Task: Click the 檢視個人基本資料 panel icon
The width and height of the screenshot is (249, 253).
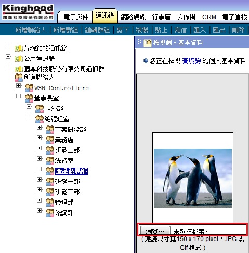Action: (148, 43)
